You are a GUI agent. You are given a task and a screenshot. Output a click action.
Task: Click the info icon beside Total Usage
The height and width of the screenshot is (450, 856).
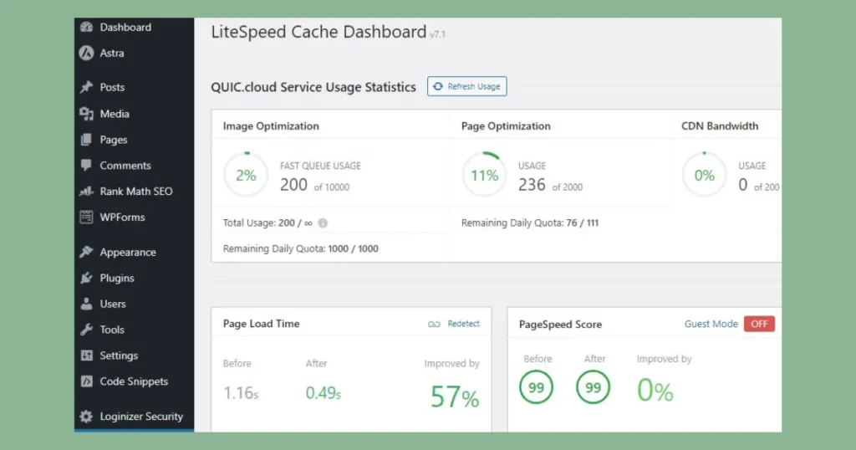[323, 222]
